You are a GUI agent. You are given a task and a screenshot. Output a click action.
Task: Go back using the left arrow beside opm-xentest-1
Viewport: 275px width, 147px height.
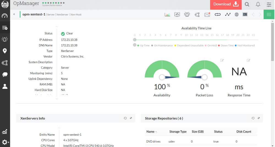tap(14, 14)
